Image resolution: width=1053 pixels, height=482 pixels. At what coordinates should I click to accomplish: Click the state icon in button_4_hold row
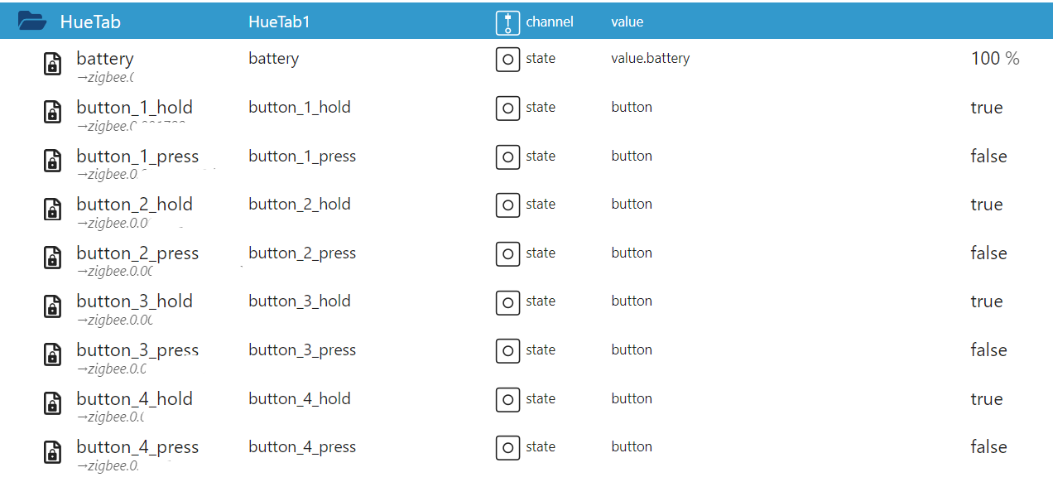coord(507,399)
